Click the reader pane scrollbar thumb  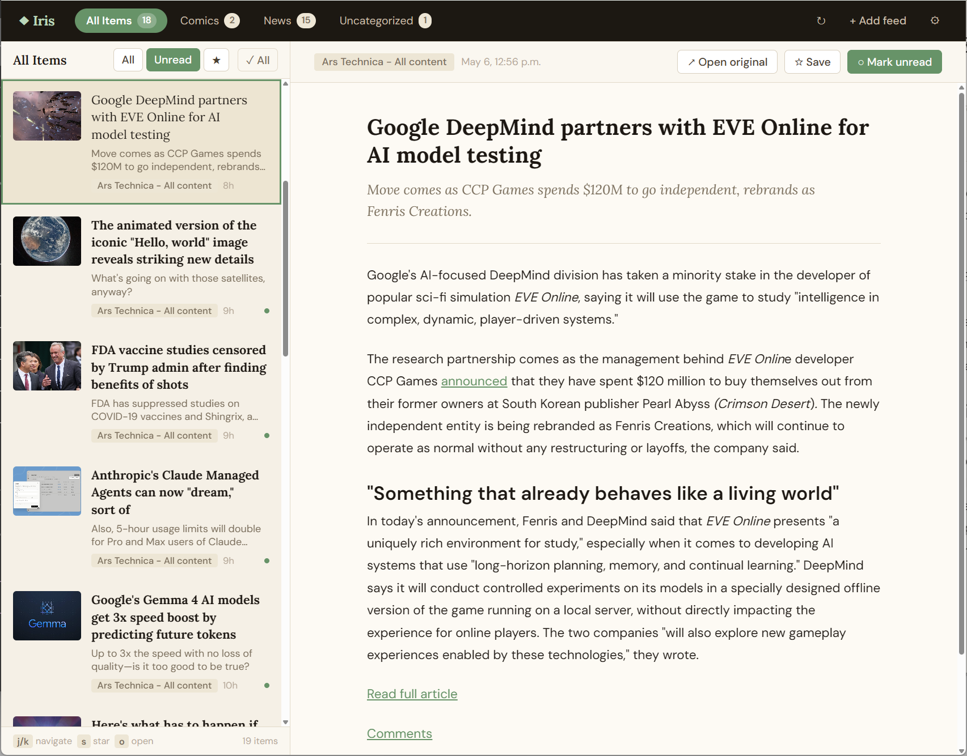pos(961,373)
